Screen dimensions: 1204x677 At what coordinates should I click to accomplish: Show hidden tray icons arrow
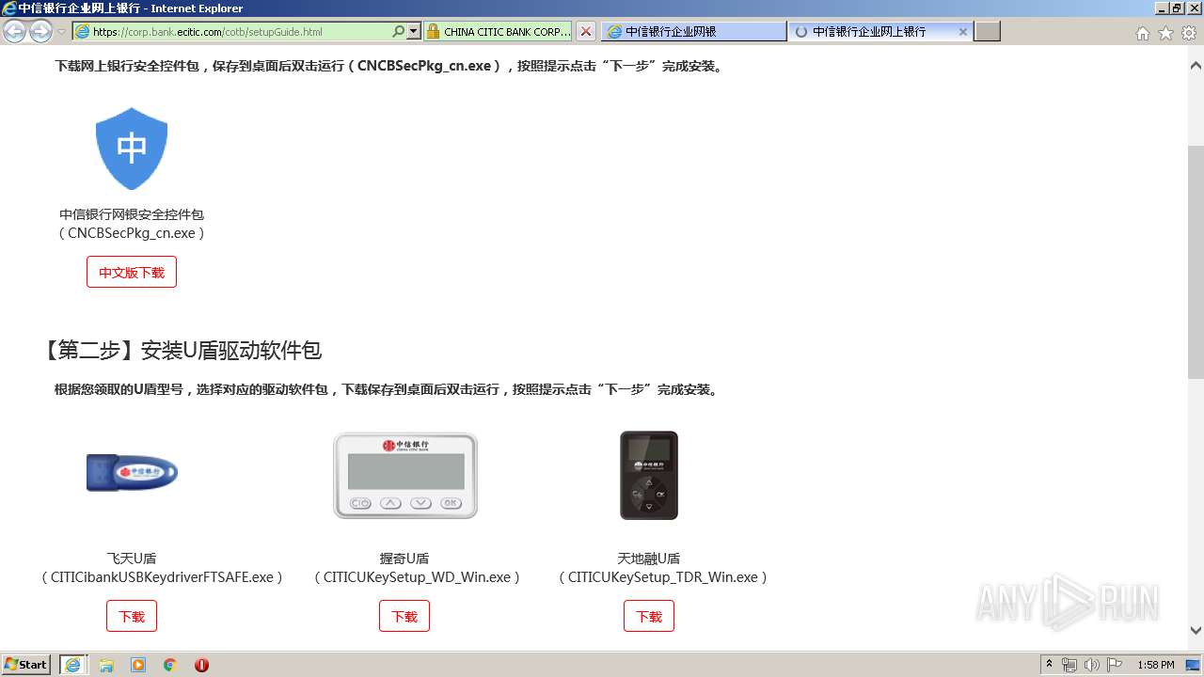click(x=1050, y=665)
